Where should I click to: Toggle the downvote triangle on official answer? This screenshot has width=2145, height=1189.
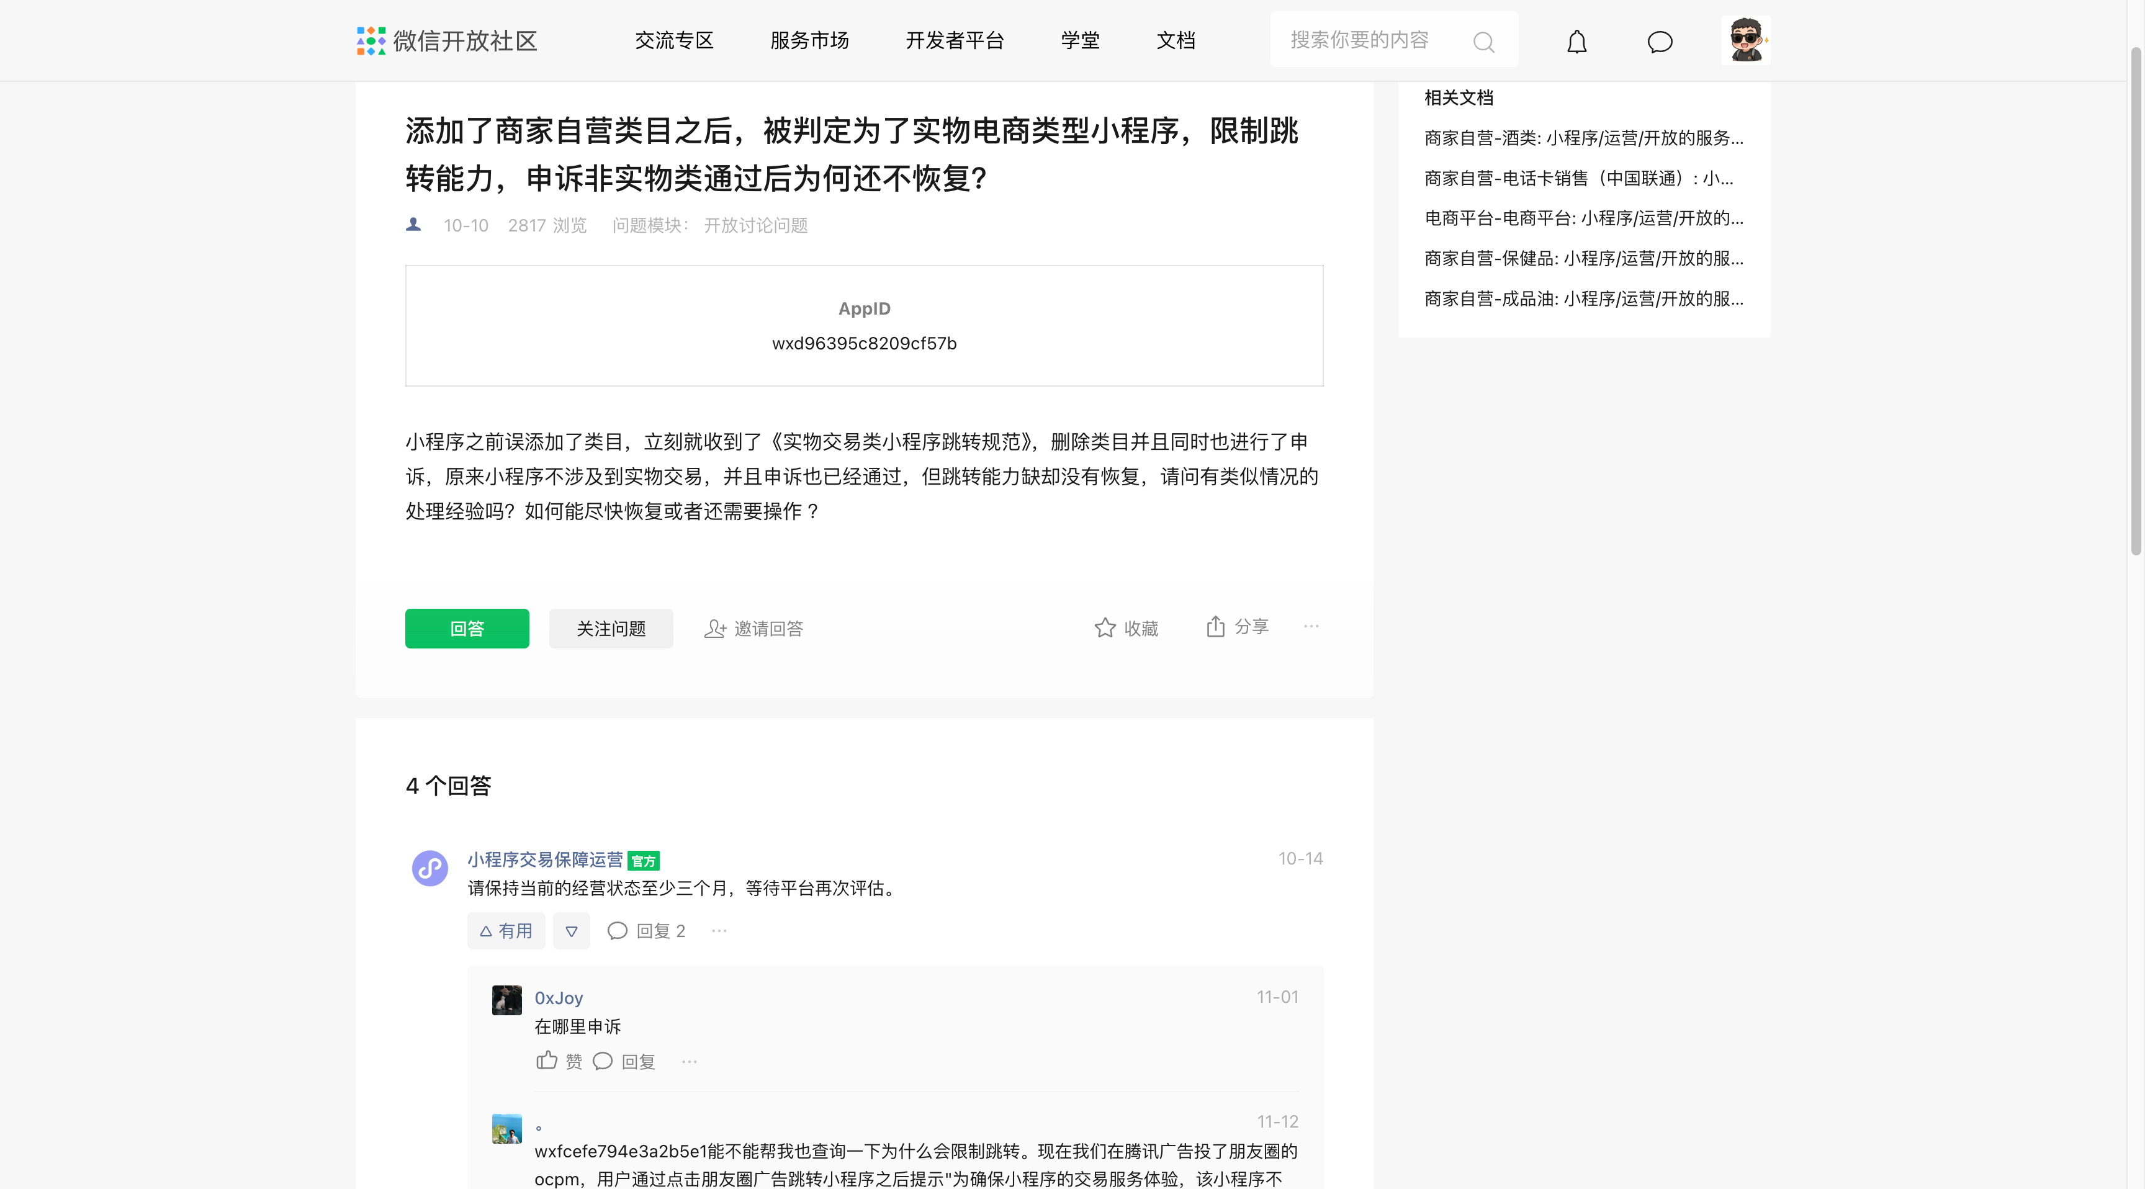click(571, 931)
